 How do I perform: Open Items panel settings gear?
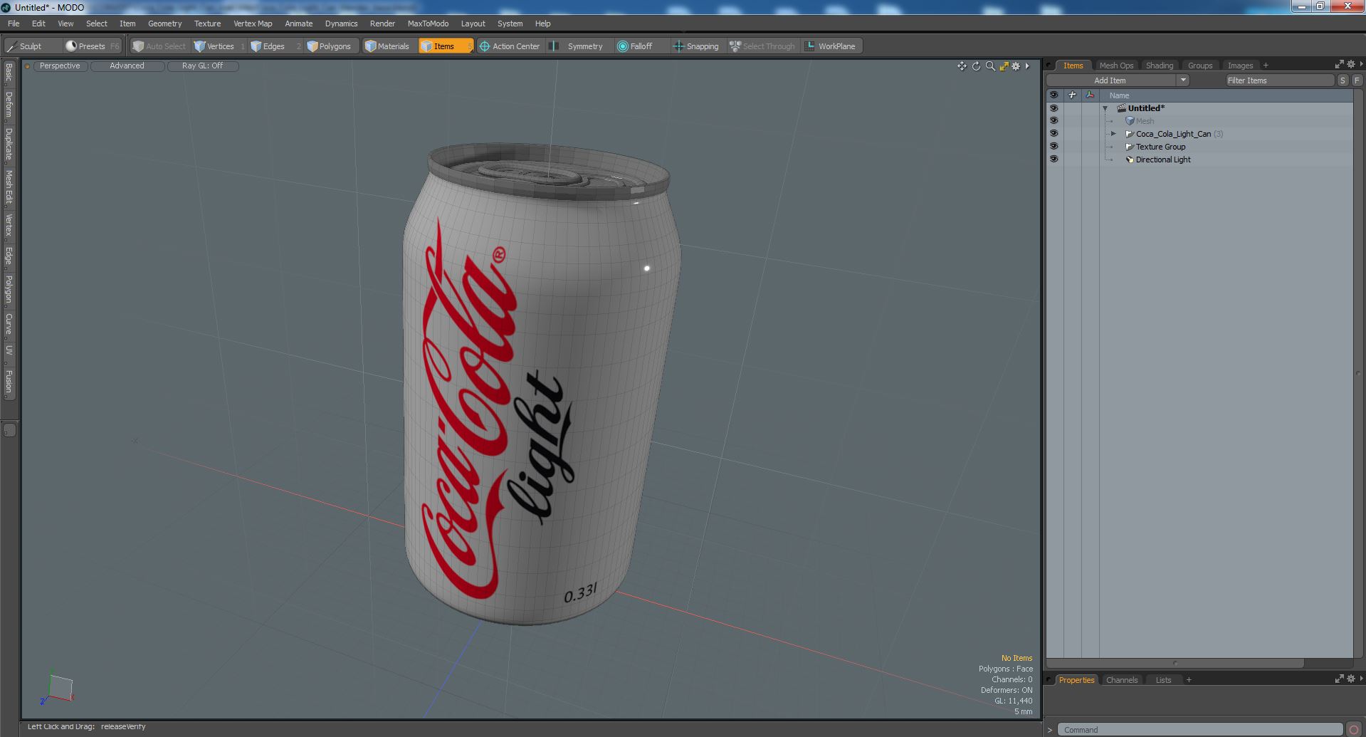tap(1350, 64)
